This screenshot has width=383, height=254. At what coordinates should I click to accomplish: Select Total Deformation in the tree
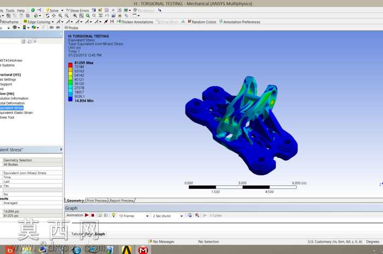coord(12,103)
